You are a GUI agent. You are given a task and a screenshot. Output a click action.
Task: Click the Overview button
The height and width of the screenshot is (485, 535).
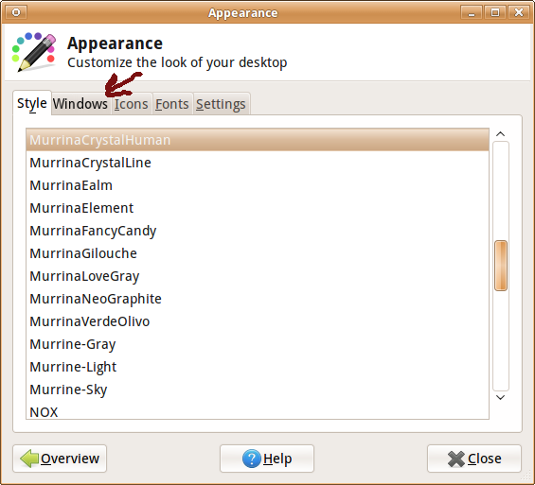click(x=60, y=459)
